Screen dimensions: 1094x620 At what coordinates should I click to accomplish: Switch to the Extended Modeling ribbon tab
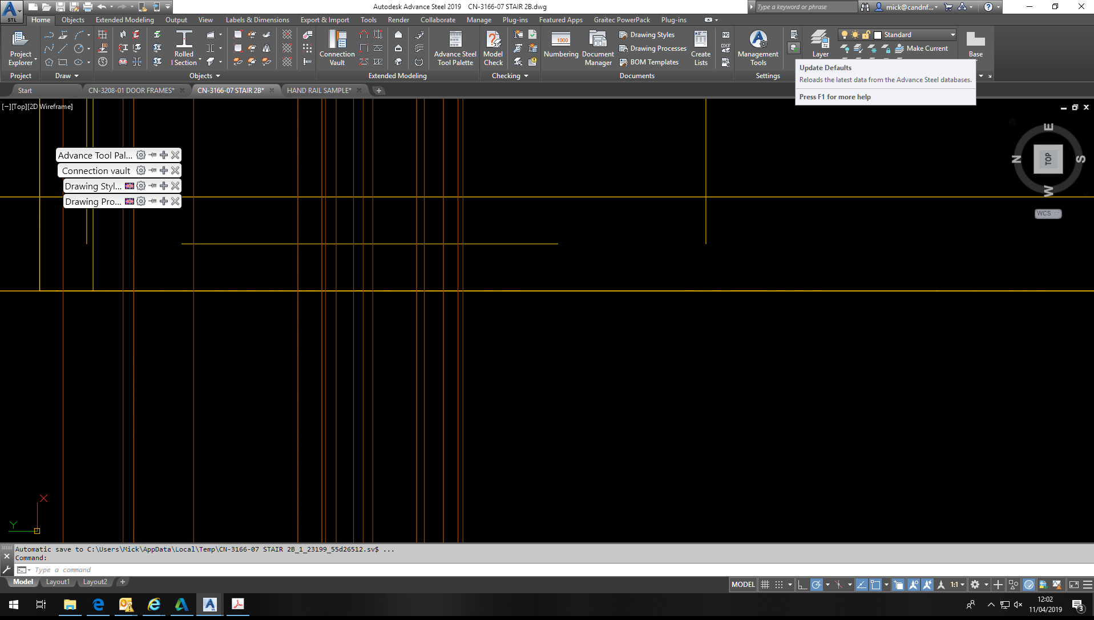[x=124, y=19]
